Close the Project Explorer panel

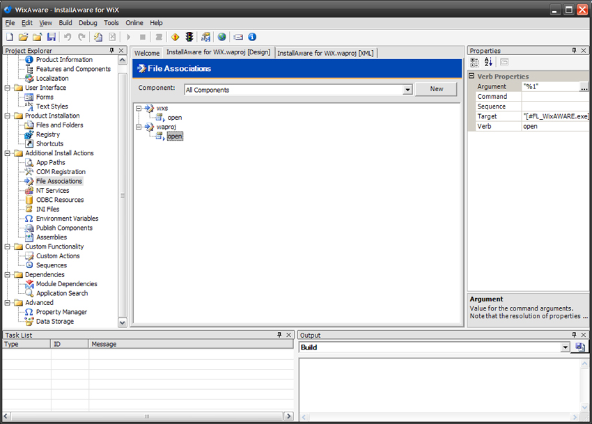(120, 50)
